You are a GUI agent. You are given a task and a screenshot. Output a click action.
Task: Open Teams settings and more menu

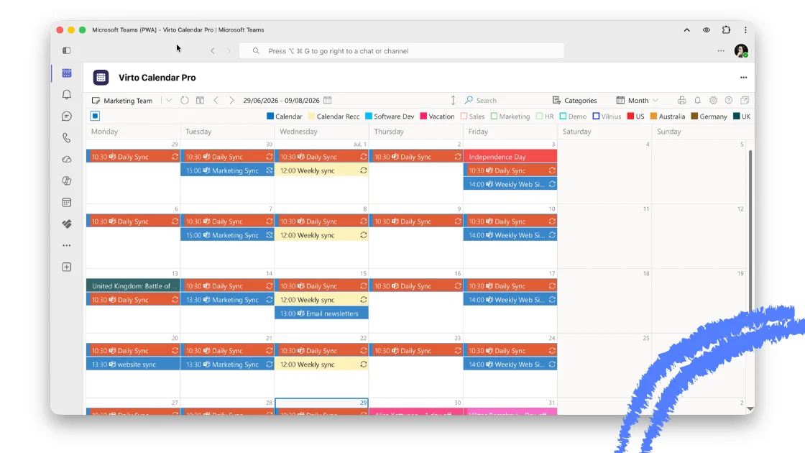tap(721, 51)
